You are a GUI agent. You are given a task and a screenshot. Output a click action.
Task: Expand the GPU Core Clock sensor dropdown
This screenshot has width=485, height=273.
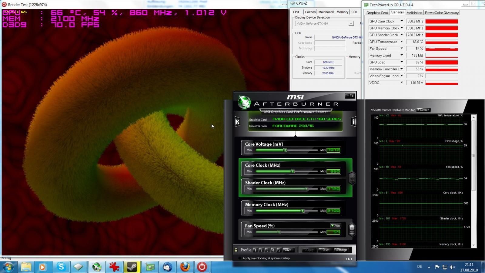[402, 21]
